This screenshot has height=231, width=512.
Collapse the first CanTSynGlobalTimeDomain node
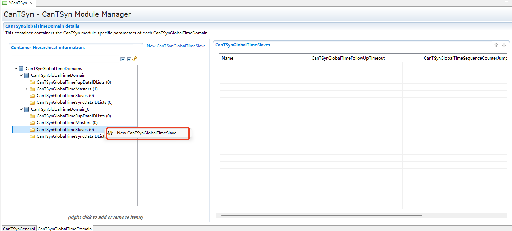pos(21,75)
